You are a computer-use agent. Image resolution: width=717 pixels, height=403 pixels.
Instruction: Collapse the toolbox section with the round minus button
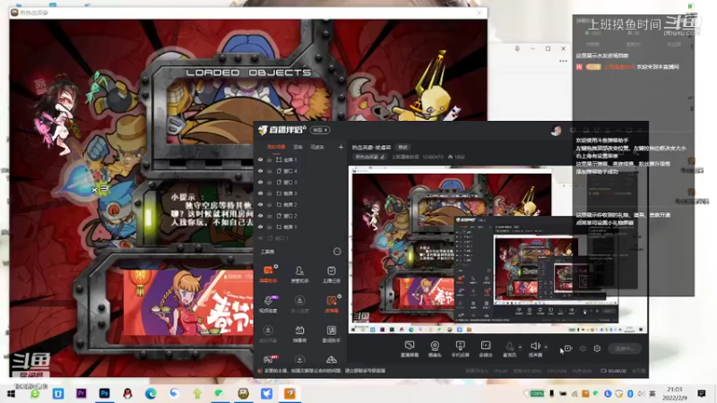pyautogui.click(x=337, y=252)
